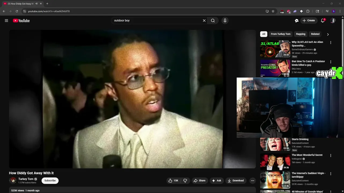
Task: Click the main video player
Action: [x=132, y=99]
